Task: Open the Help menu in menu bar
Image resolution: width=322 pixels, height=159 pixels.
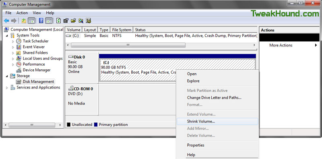Action: click(50, 13)
